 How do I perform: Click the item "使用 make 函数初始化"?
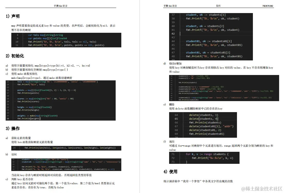click(x=24, y=74)
